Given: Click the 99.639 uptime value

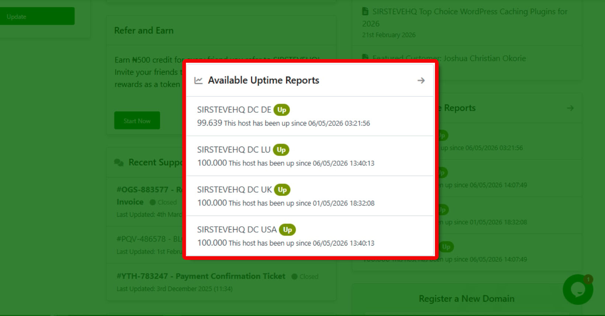Looking at the screenshot, I should point(210,123).
